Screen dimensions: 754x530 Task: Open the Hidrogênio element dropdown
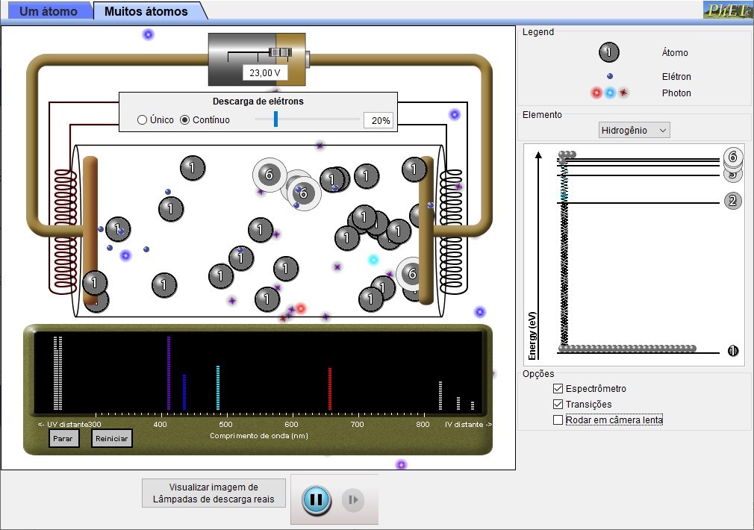click(634, 130)
